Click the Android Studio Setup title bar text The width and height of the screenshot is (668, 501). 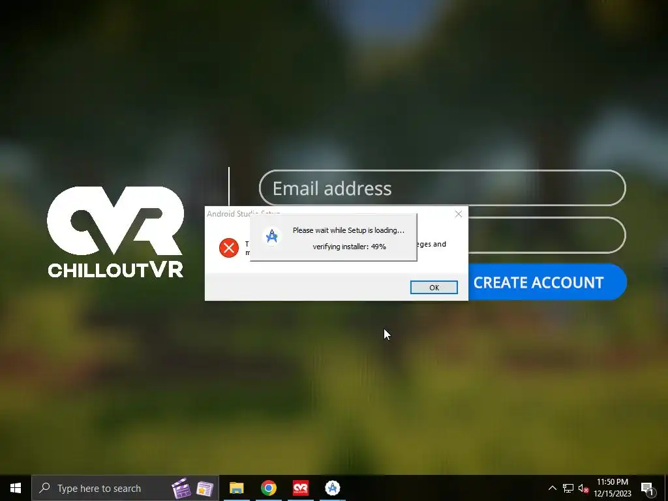243,213
